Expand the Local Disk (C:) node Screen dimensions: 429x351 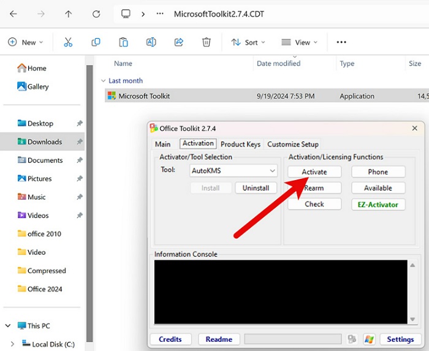(x=12, y=344)
